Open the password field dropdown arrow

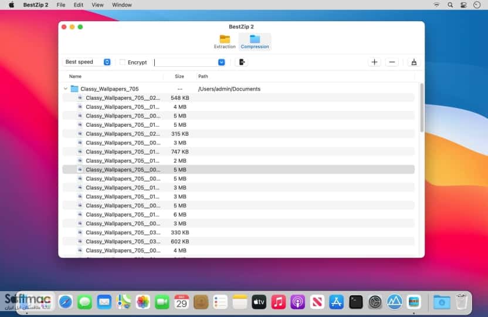click(221, 62)
